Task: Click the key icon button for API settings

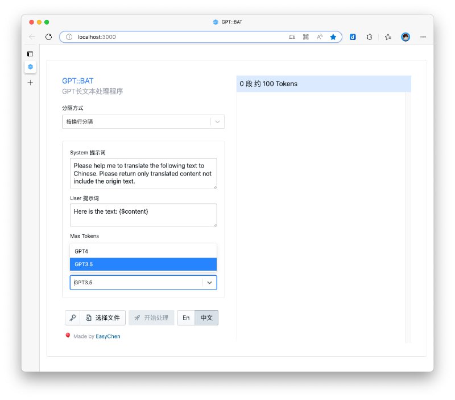Action: tap(73, 318)
